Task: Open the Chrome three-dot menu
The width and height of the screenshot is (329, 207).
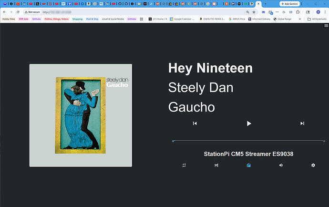Action: [x=325, y=12]
